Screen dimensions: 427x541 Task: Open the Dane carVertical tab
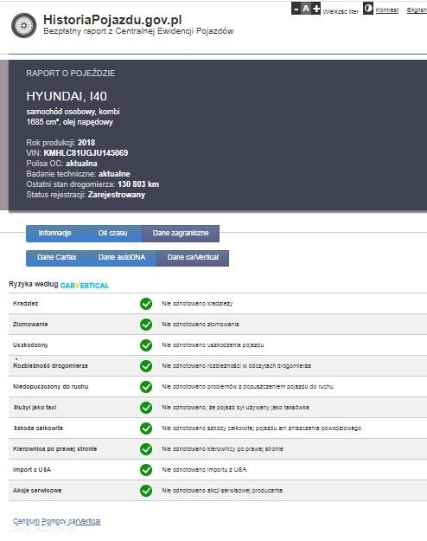pos(193,257)
